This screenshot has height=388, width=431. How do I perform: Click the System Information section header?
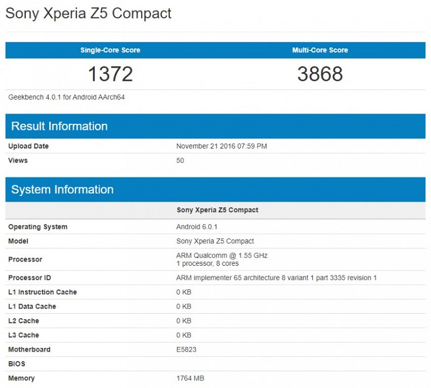61,189
